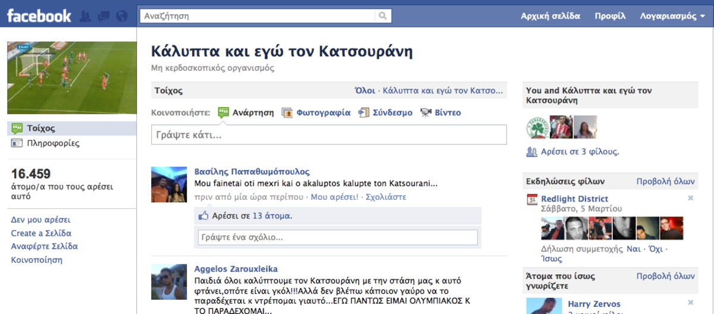Screen dimensions: 714x314
Task: Open Aggelos Zarouxleika profile name
Action: [236, 269]
